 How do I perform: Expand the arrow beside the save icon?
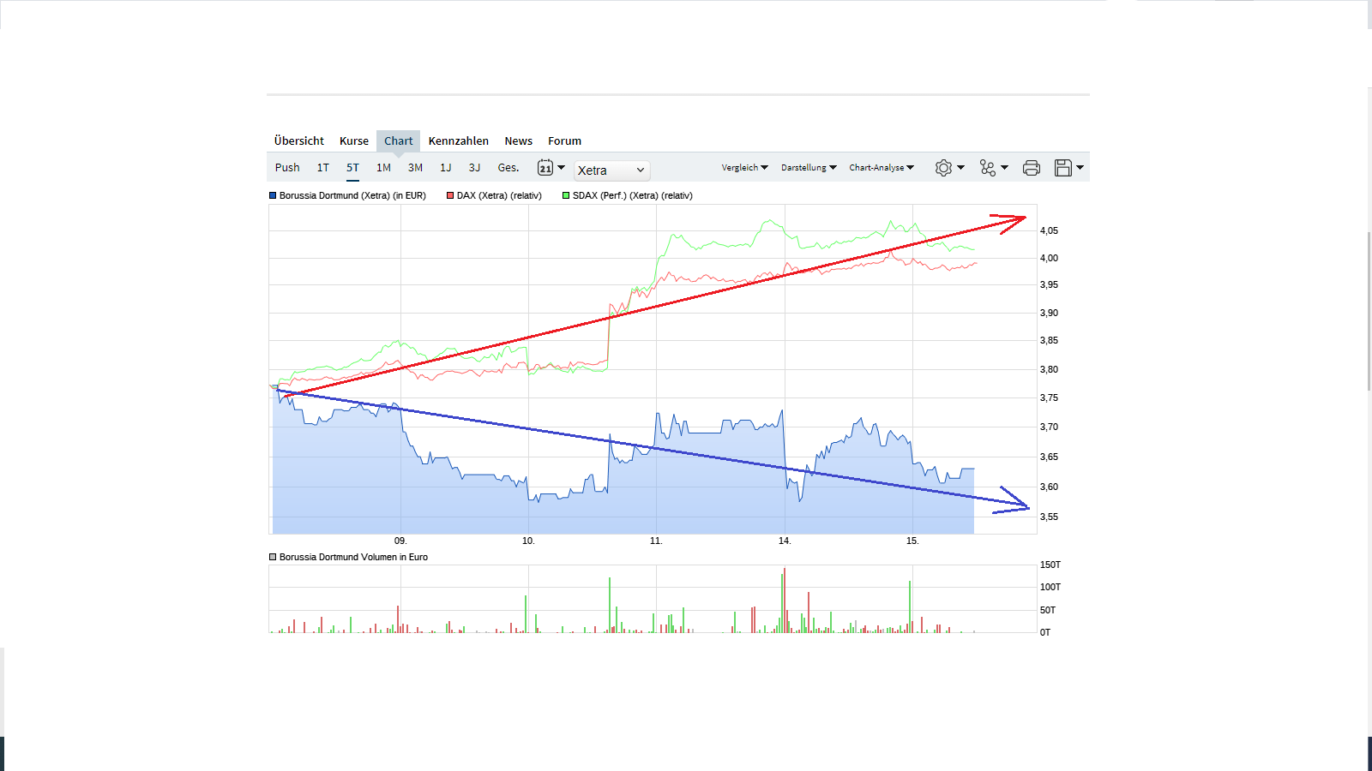pyautogui.click(x=1080, y=168)
